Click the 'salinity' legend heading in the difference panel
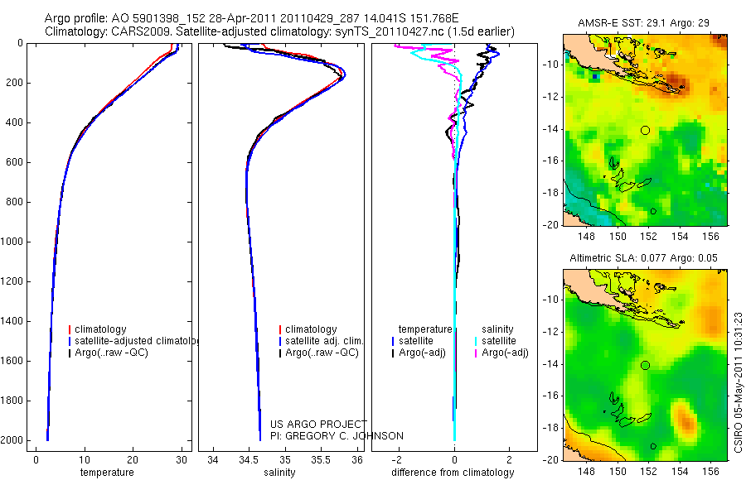Image resolution: width=746 pixels, height=480 pixels. coord(497,329)
